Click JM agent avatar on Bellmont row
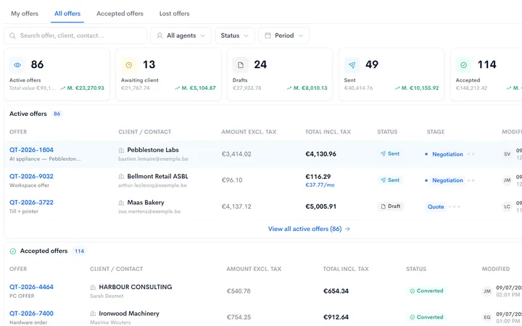Viewport: 522px width, 326px height. pos(507,180)
